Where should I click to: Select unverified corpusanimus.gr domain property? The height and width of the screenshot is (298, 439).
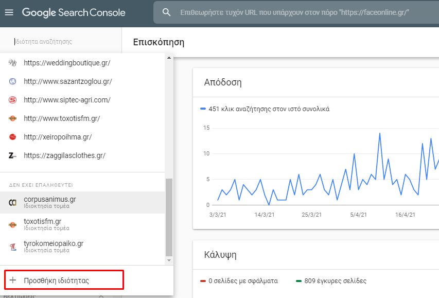point(82,202)
